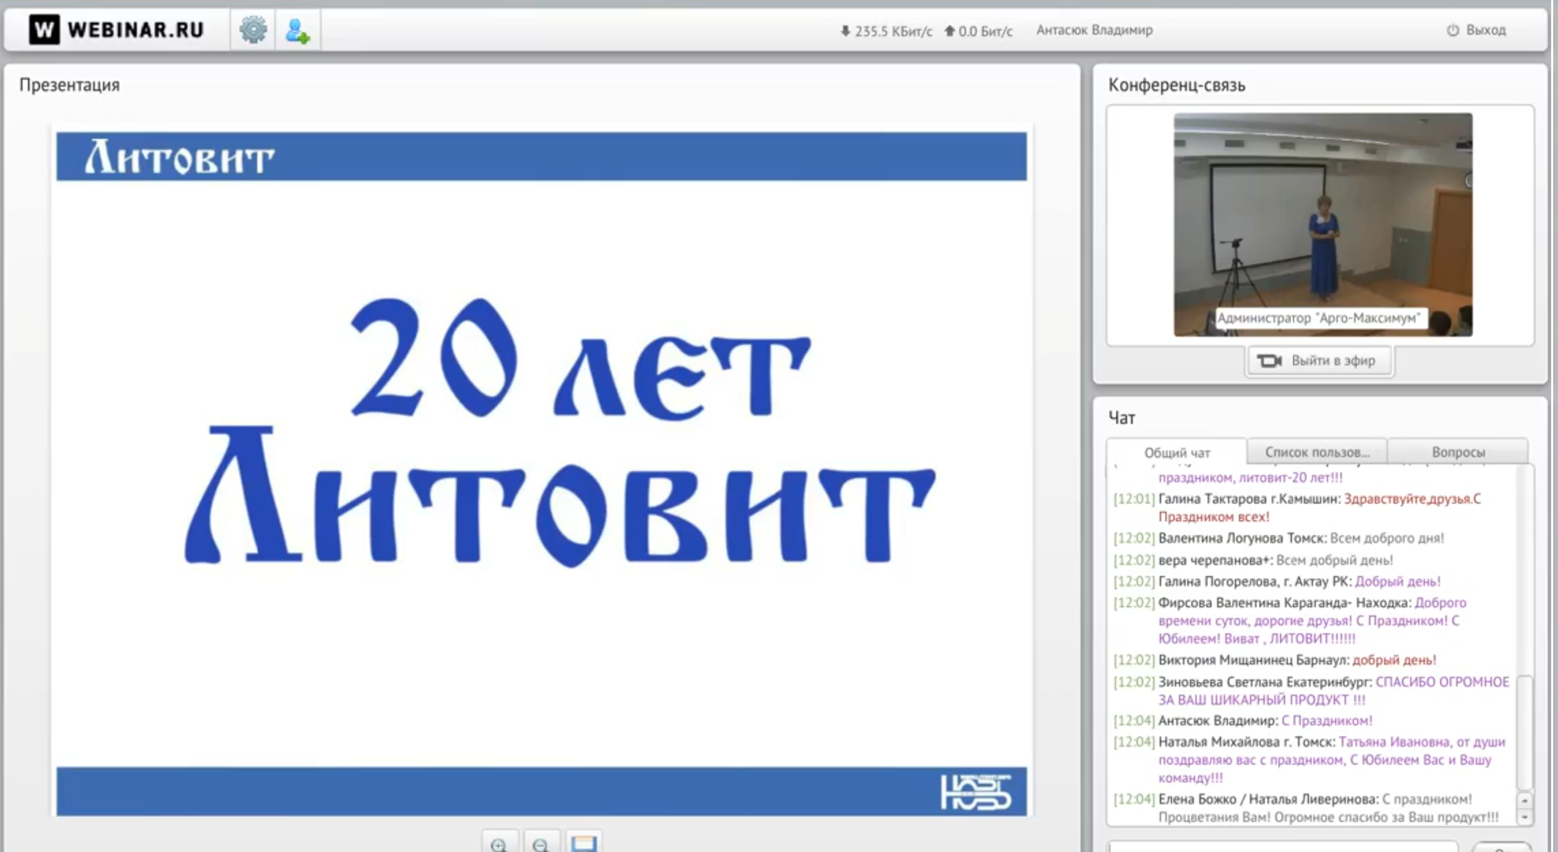Click the chat message input field
1558x852 pixels.
[1282, 847]
